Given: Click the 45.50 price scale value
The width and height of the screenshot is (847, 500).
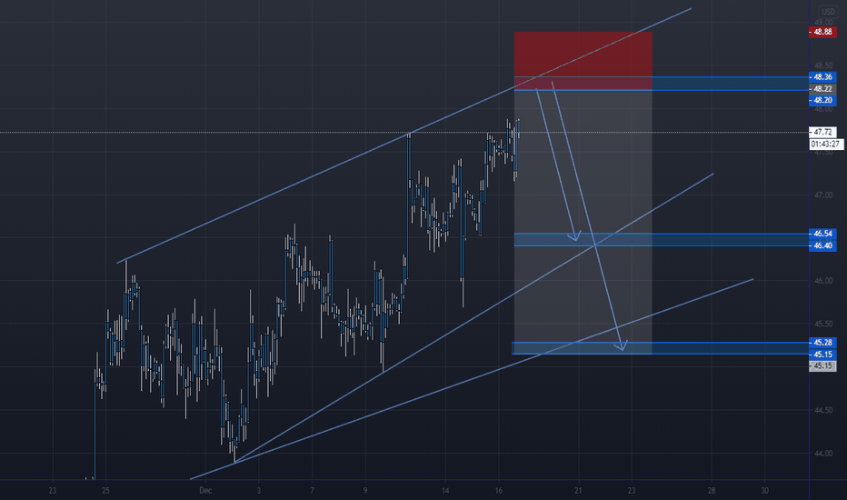Looking at the screenshot, I should pos(823,324).
